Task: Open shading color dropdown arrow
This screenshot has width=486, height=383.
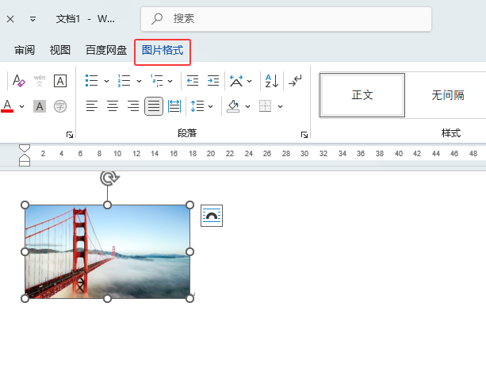Action: point(247,106)
